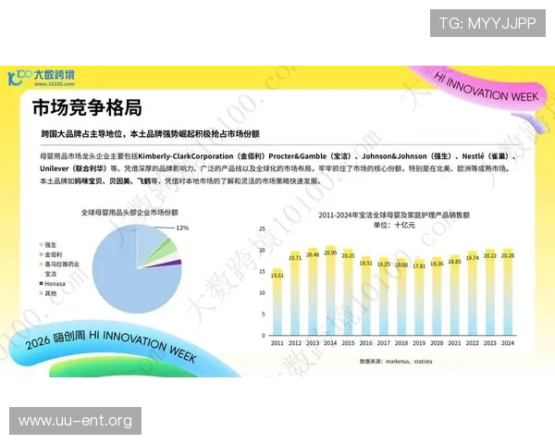555x444 pixels.
Task: Click the 18.36 value on the 2020 bar
Action: pyautogui.click(x=437, y=264)
